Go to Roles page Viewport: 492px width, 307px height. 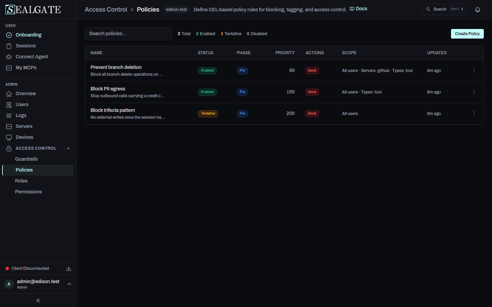21,181
